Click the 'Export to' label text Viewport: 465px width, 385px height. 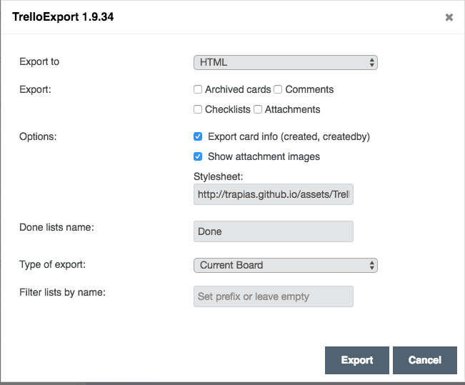click(x=39, y=61)
